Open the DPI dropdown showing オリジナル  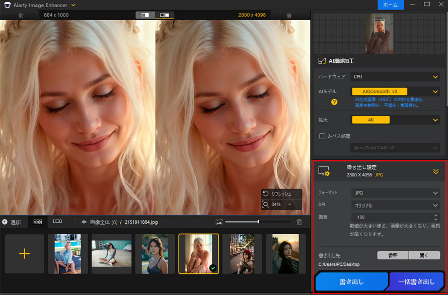pyautogui.click(x=396, y=206)
